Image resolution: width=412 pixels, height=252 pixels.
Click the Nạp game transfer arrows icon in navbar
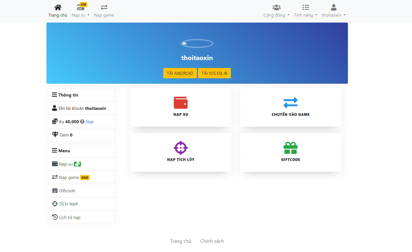tap(104, 7)
